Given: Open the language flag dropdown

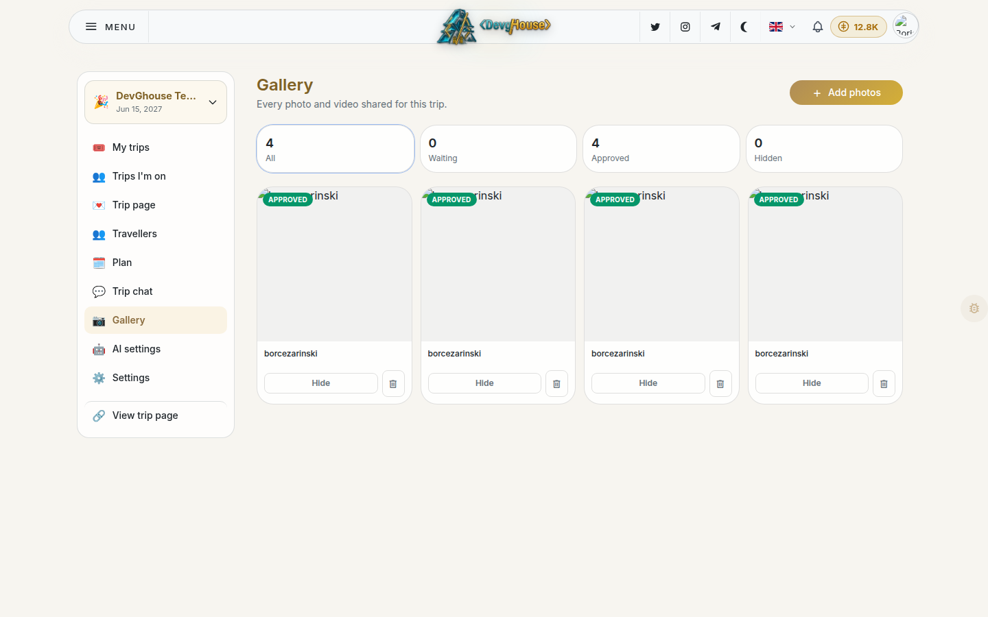Looking at the screenshot, I should click(781, 27).
